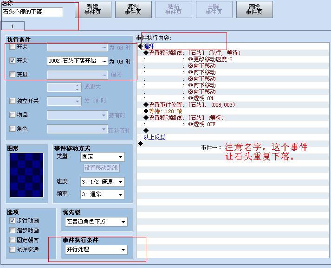Click the 新建事件页 button
331x268 pixels.
click(x=93, y=9)
